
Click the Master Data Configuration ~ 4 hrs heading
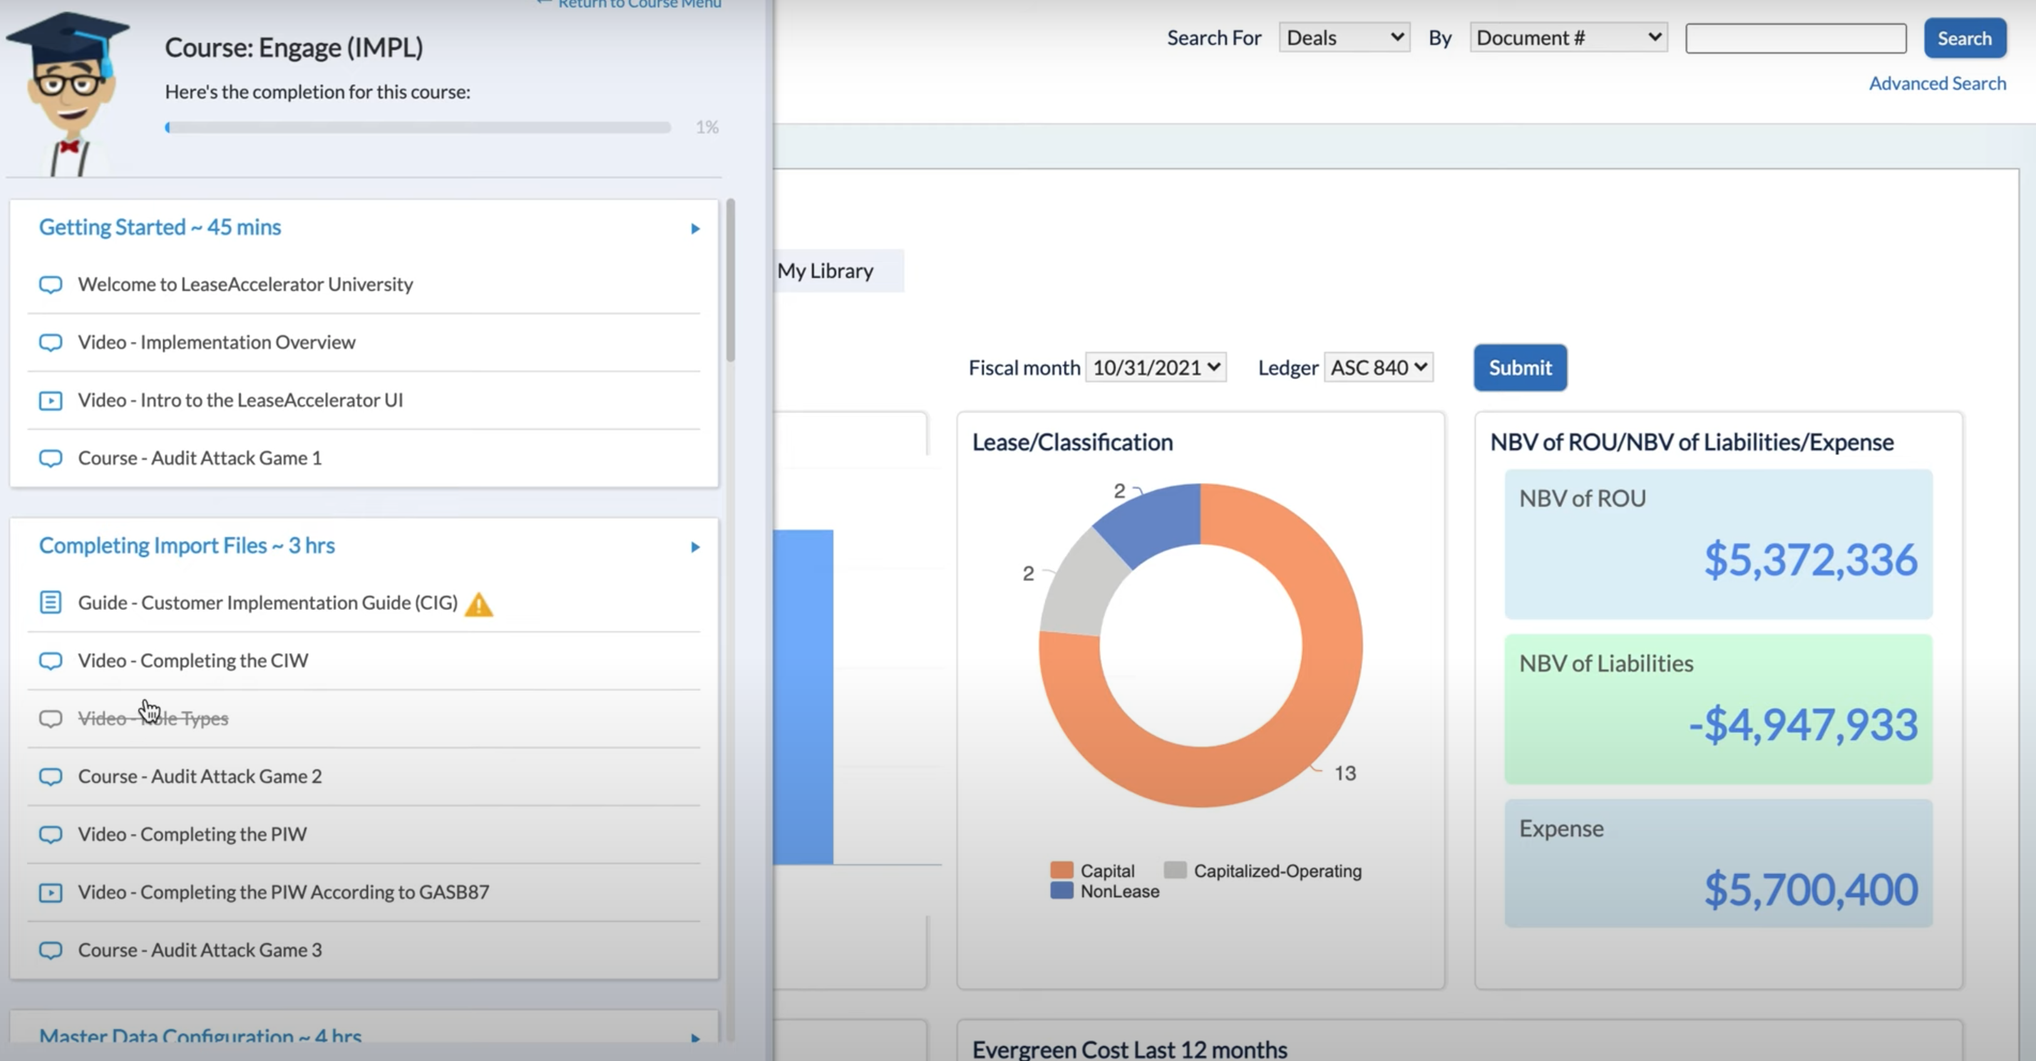pos(200,1037)
